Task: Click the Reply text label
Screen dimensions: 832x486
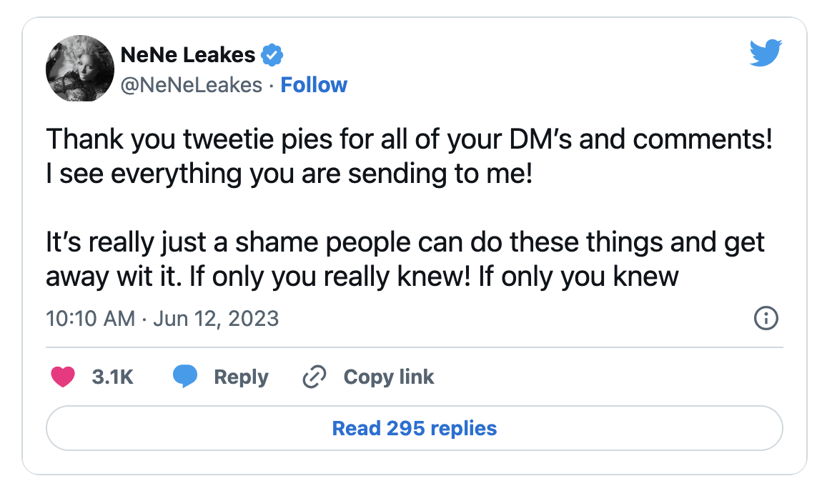Action: click(241, 377)
